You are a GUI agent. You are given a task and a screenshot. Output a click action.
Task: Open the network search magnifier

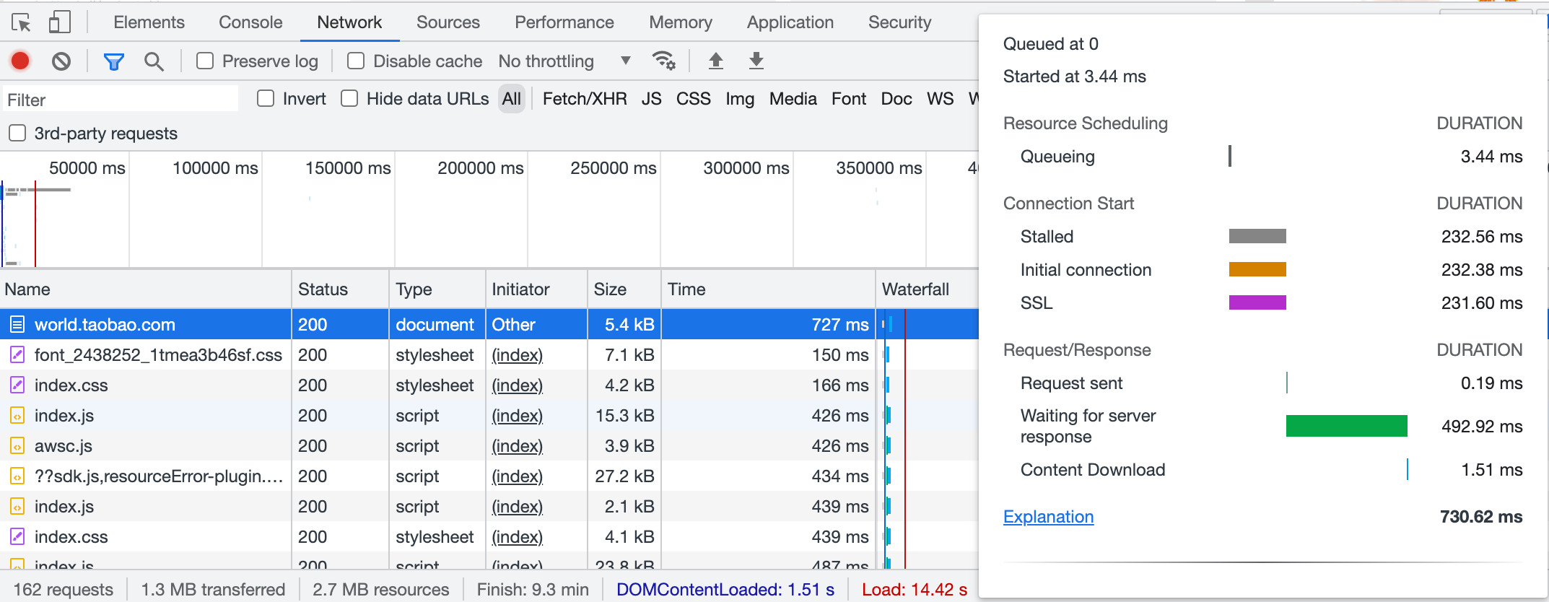(154, 61)
